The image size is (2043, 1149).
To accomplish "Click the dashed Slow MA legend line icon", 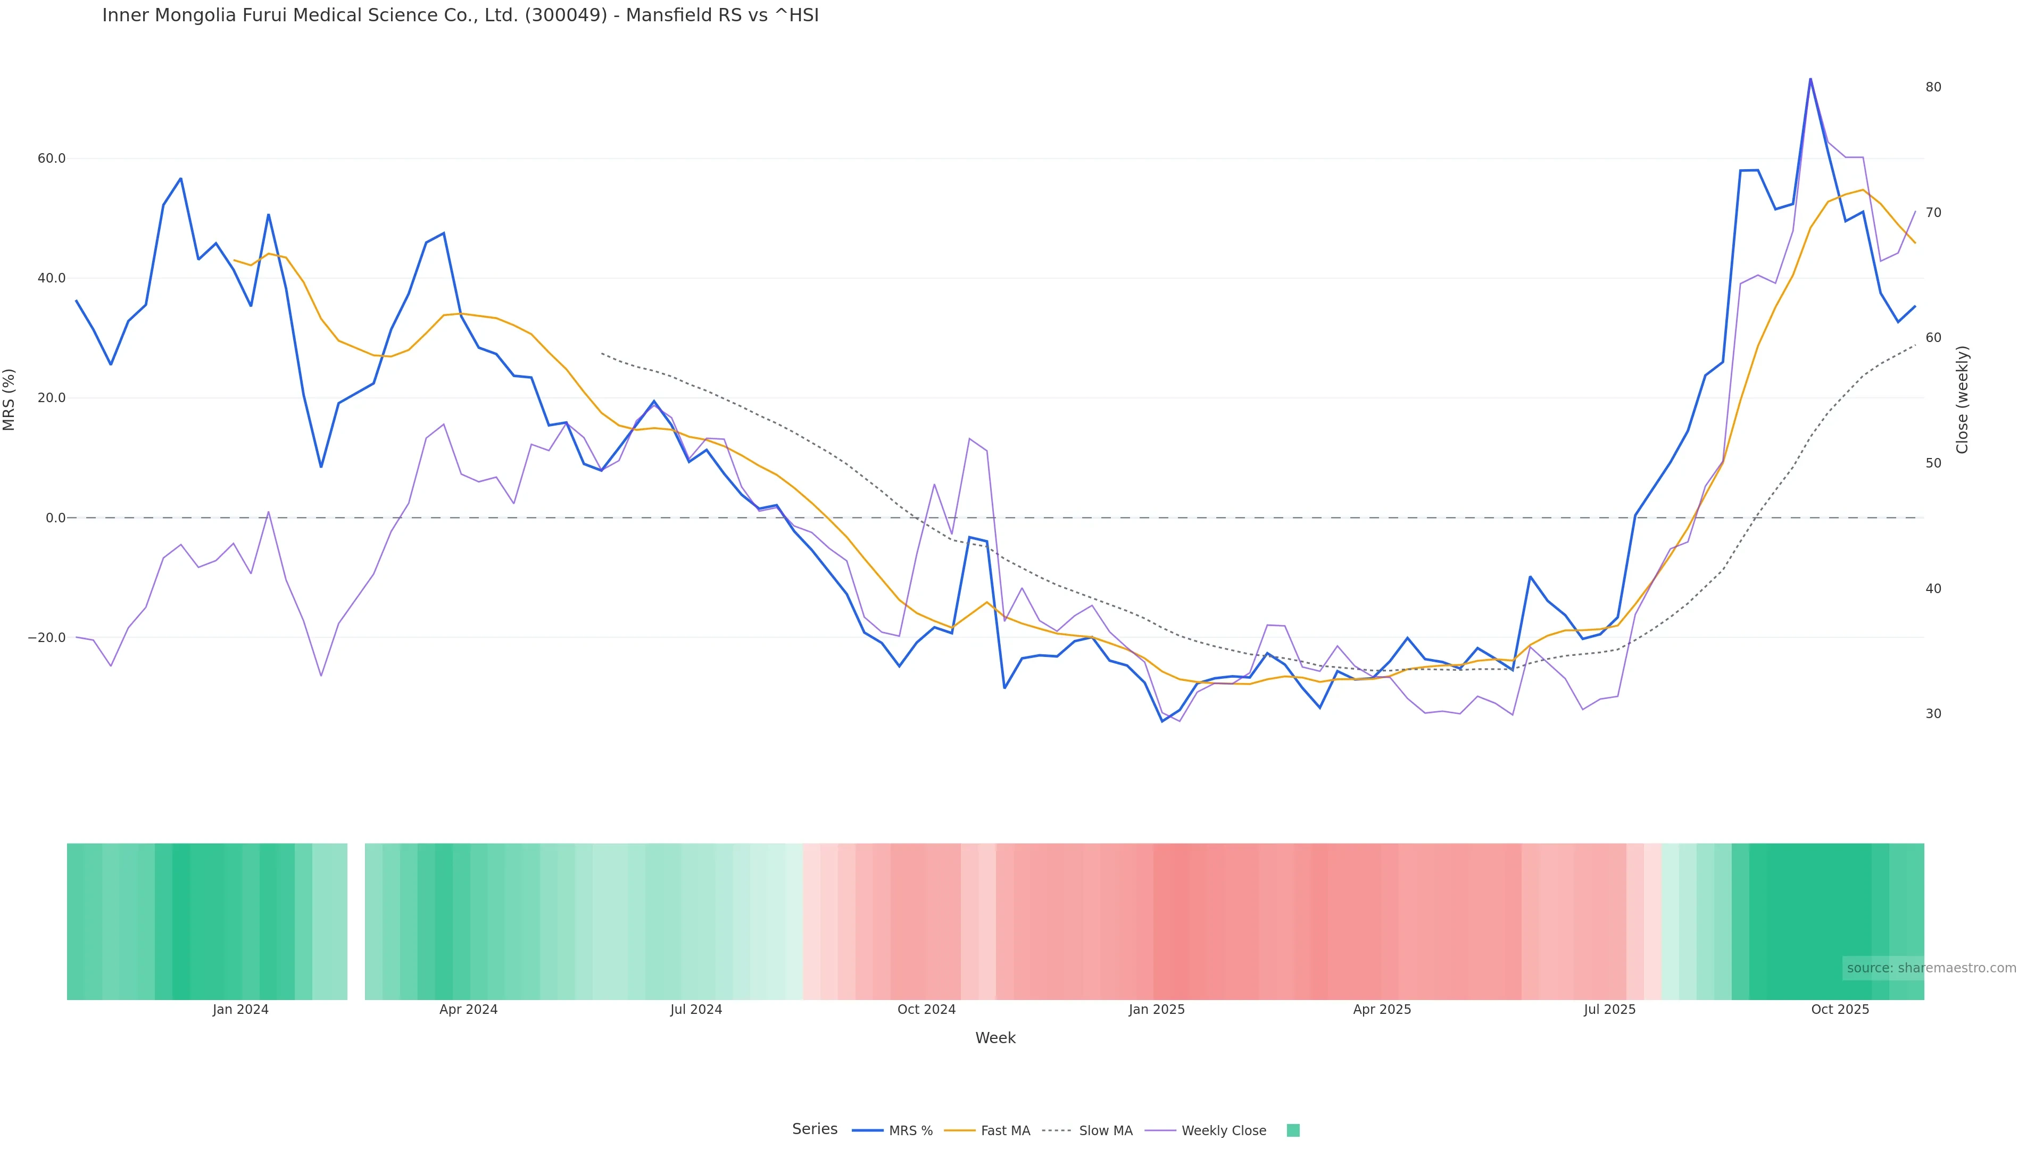I will click(1057, 1131).
